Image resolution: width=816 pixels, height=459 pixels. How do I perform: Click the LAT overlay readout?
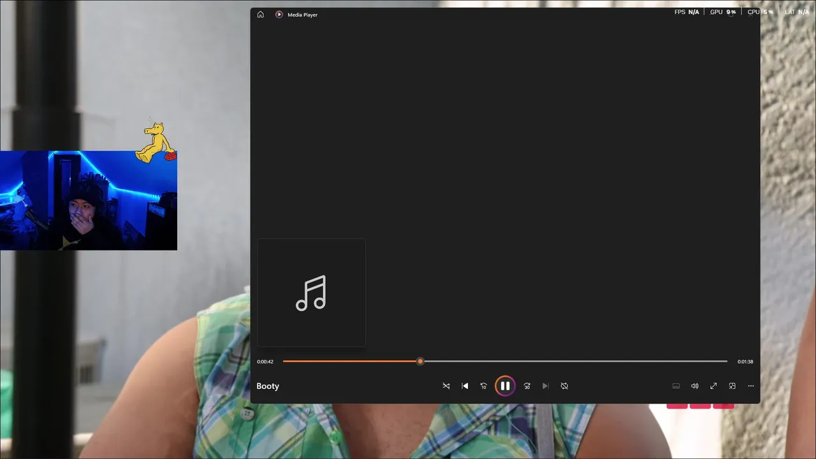(797, 12)
